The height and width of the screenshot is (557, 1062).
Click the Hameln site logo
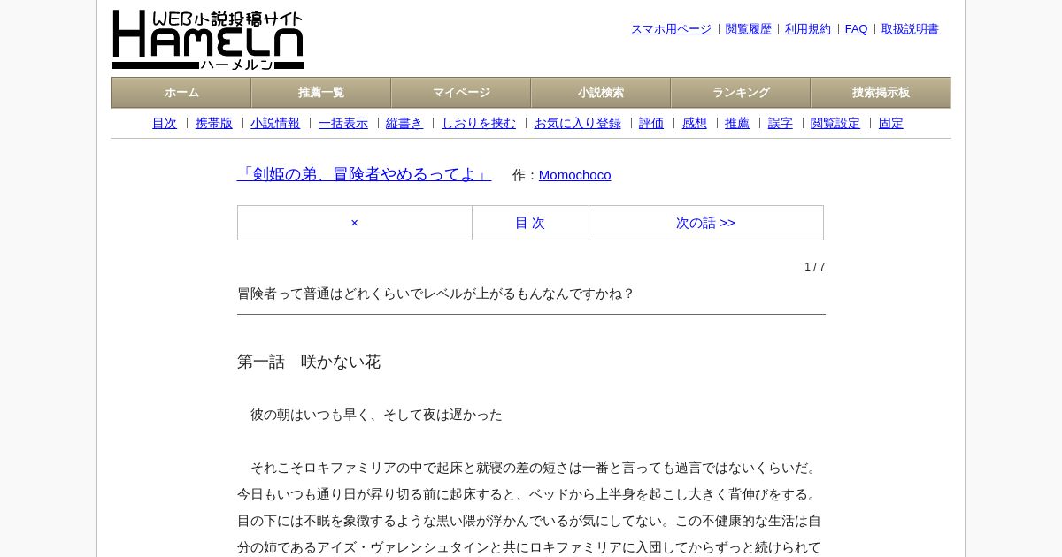coord(208,40)
